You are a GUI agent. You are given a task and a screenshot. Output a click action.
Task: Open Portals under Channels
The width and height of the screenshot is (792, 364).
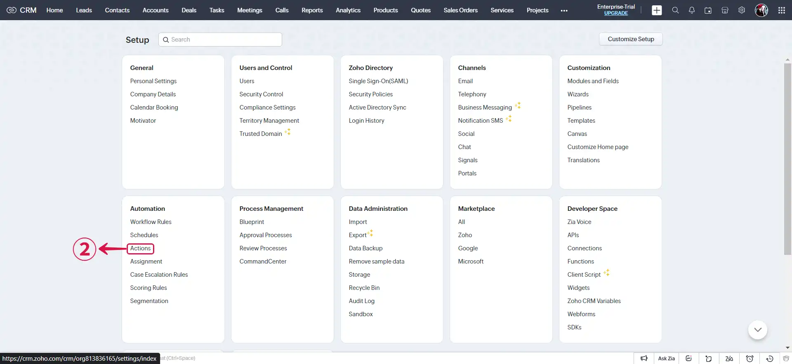[x=467, y=173]
